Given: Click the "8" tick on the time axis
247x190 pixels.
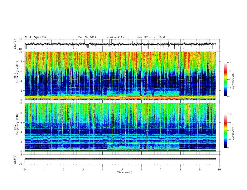Looking at the screenshot, I should 180,170.
